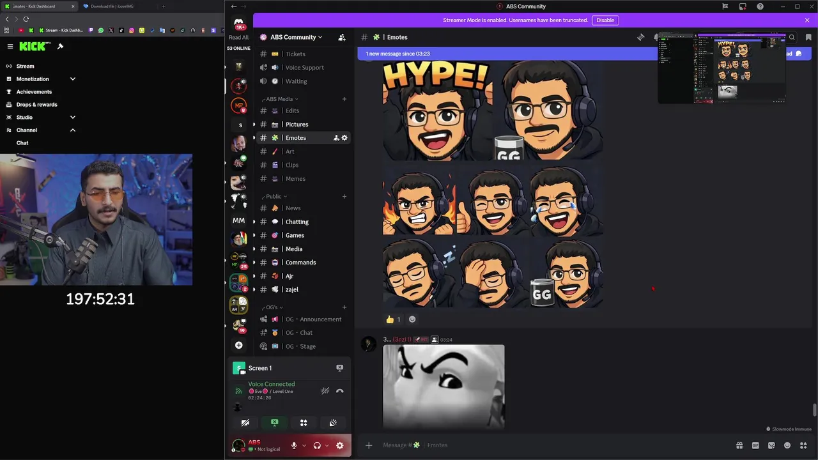Go back in Discord navigation arrow
The height and width of the screenshot is (460, 818).
click(x=233, y=6)
